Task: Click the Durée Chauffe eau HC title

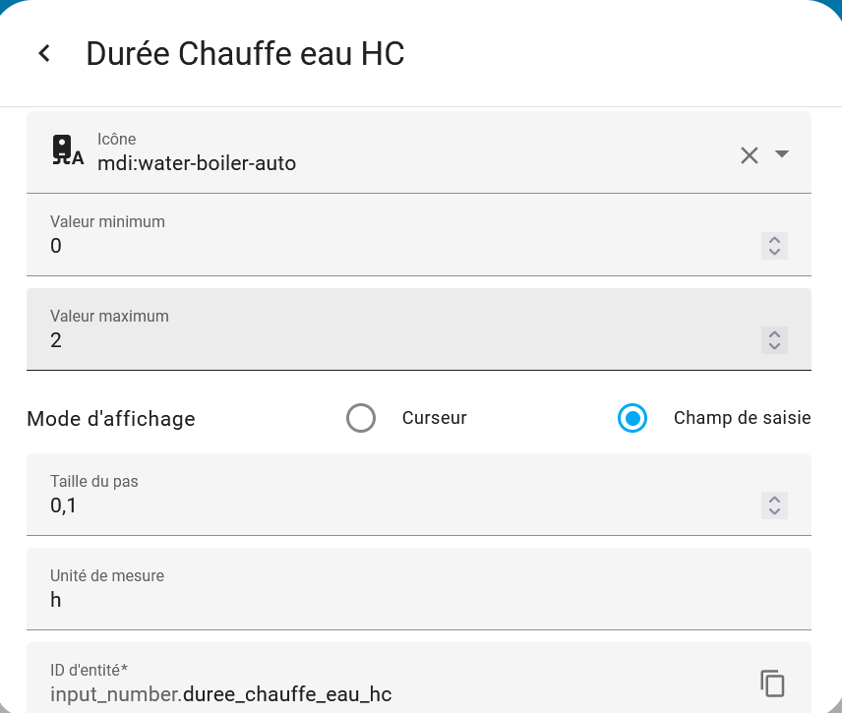Action: click(x=245, y=53)
